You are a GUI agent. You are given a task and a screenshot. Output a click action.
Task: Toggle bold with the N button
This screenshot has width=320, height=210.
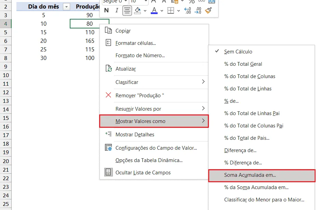pos(106,10)
